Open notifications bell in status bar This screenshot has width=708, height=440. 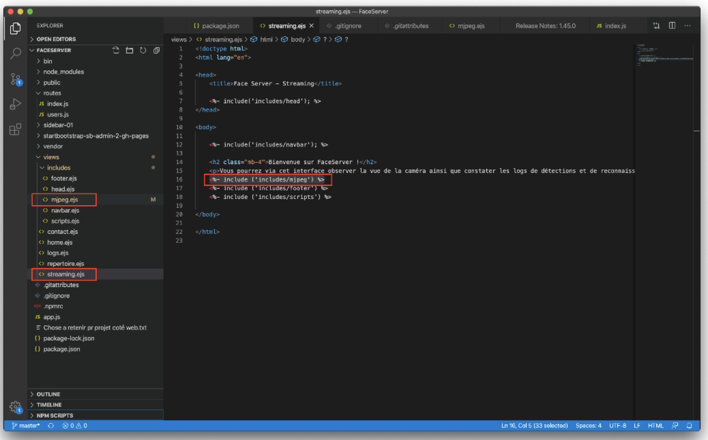(689, 426)
